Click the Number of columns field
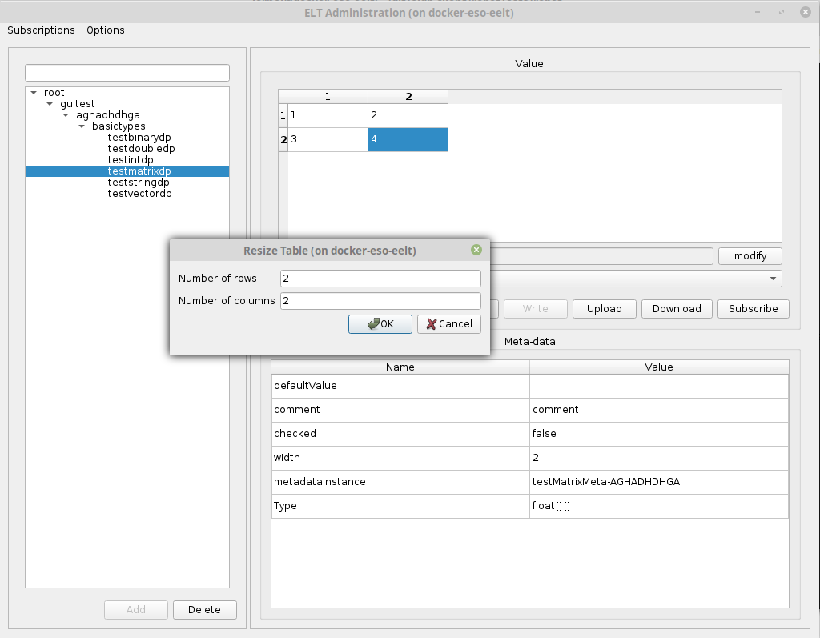Image resolution: width=820 pixels, height=638 pixels. tap(380, 301)
